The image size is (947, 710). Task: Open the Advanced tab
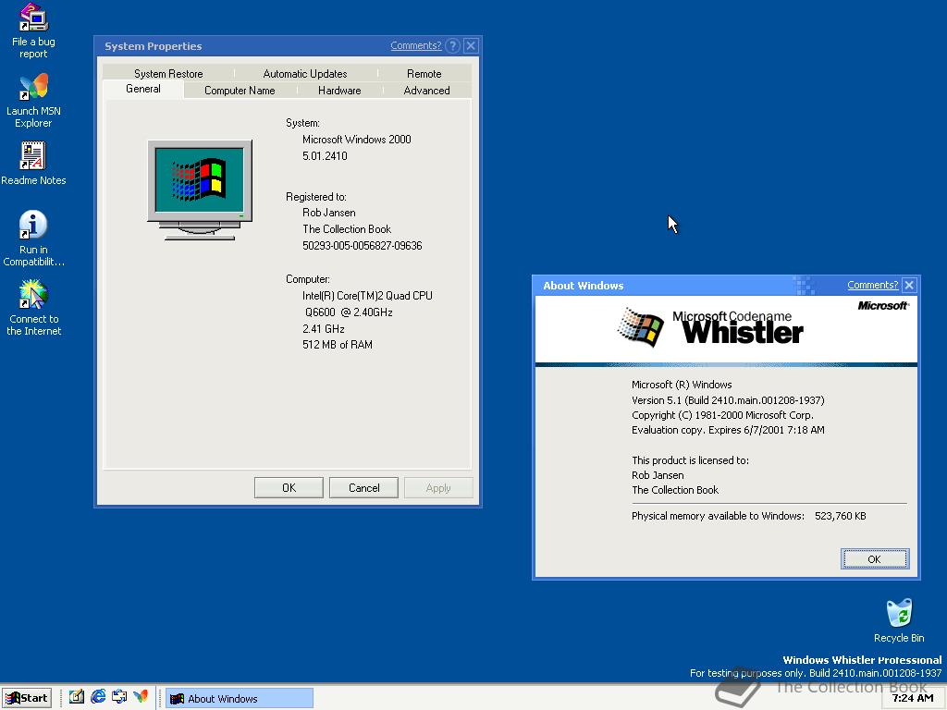(426, 91)
